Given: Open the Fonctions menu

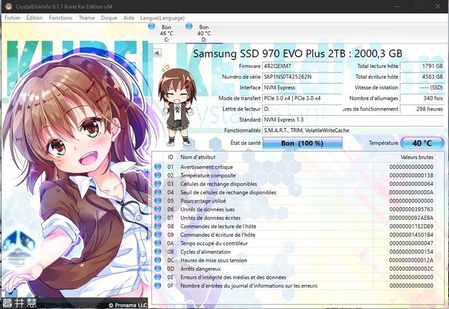Looking at the screenshot, I should (x=61, y=18).
